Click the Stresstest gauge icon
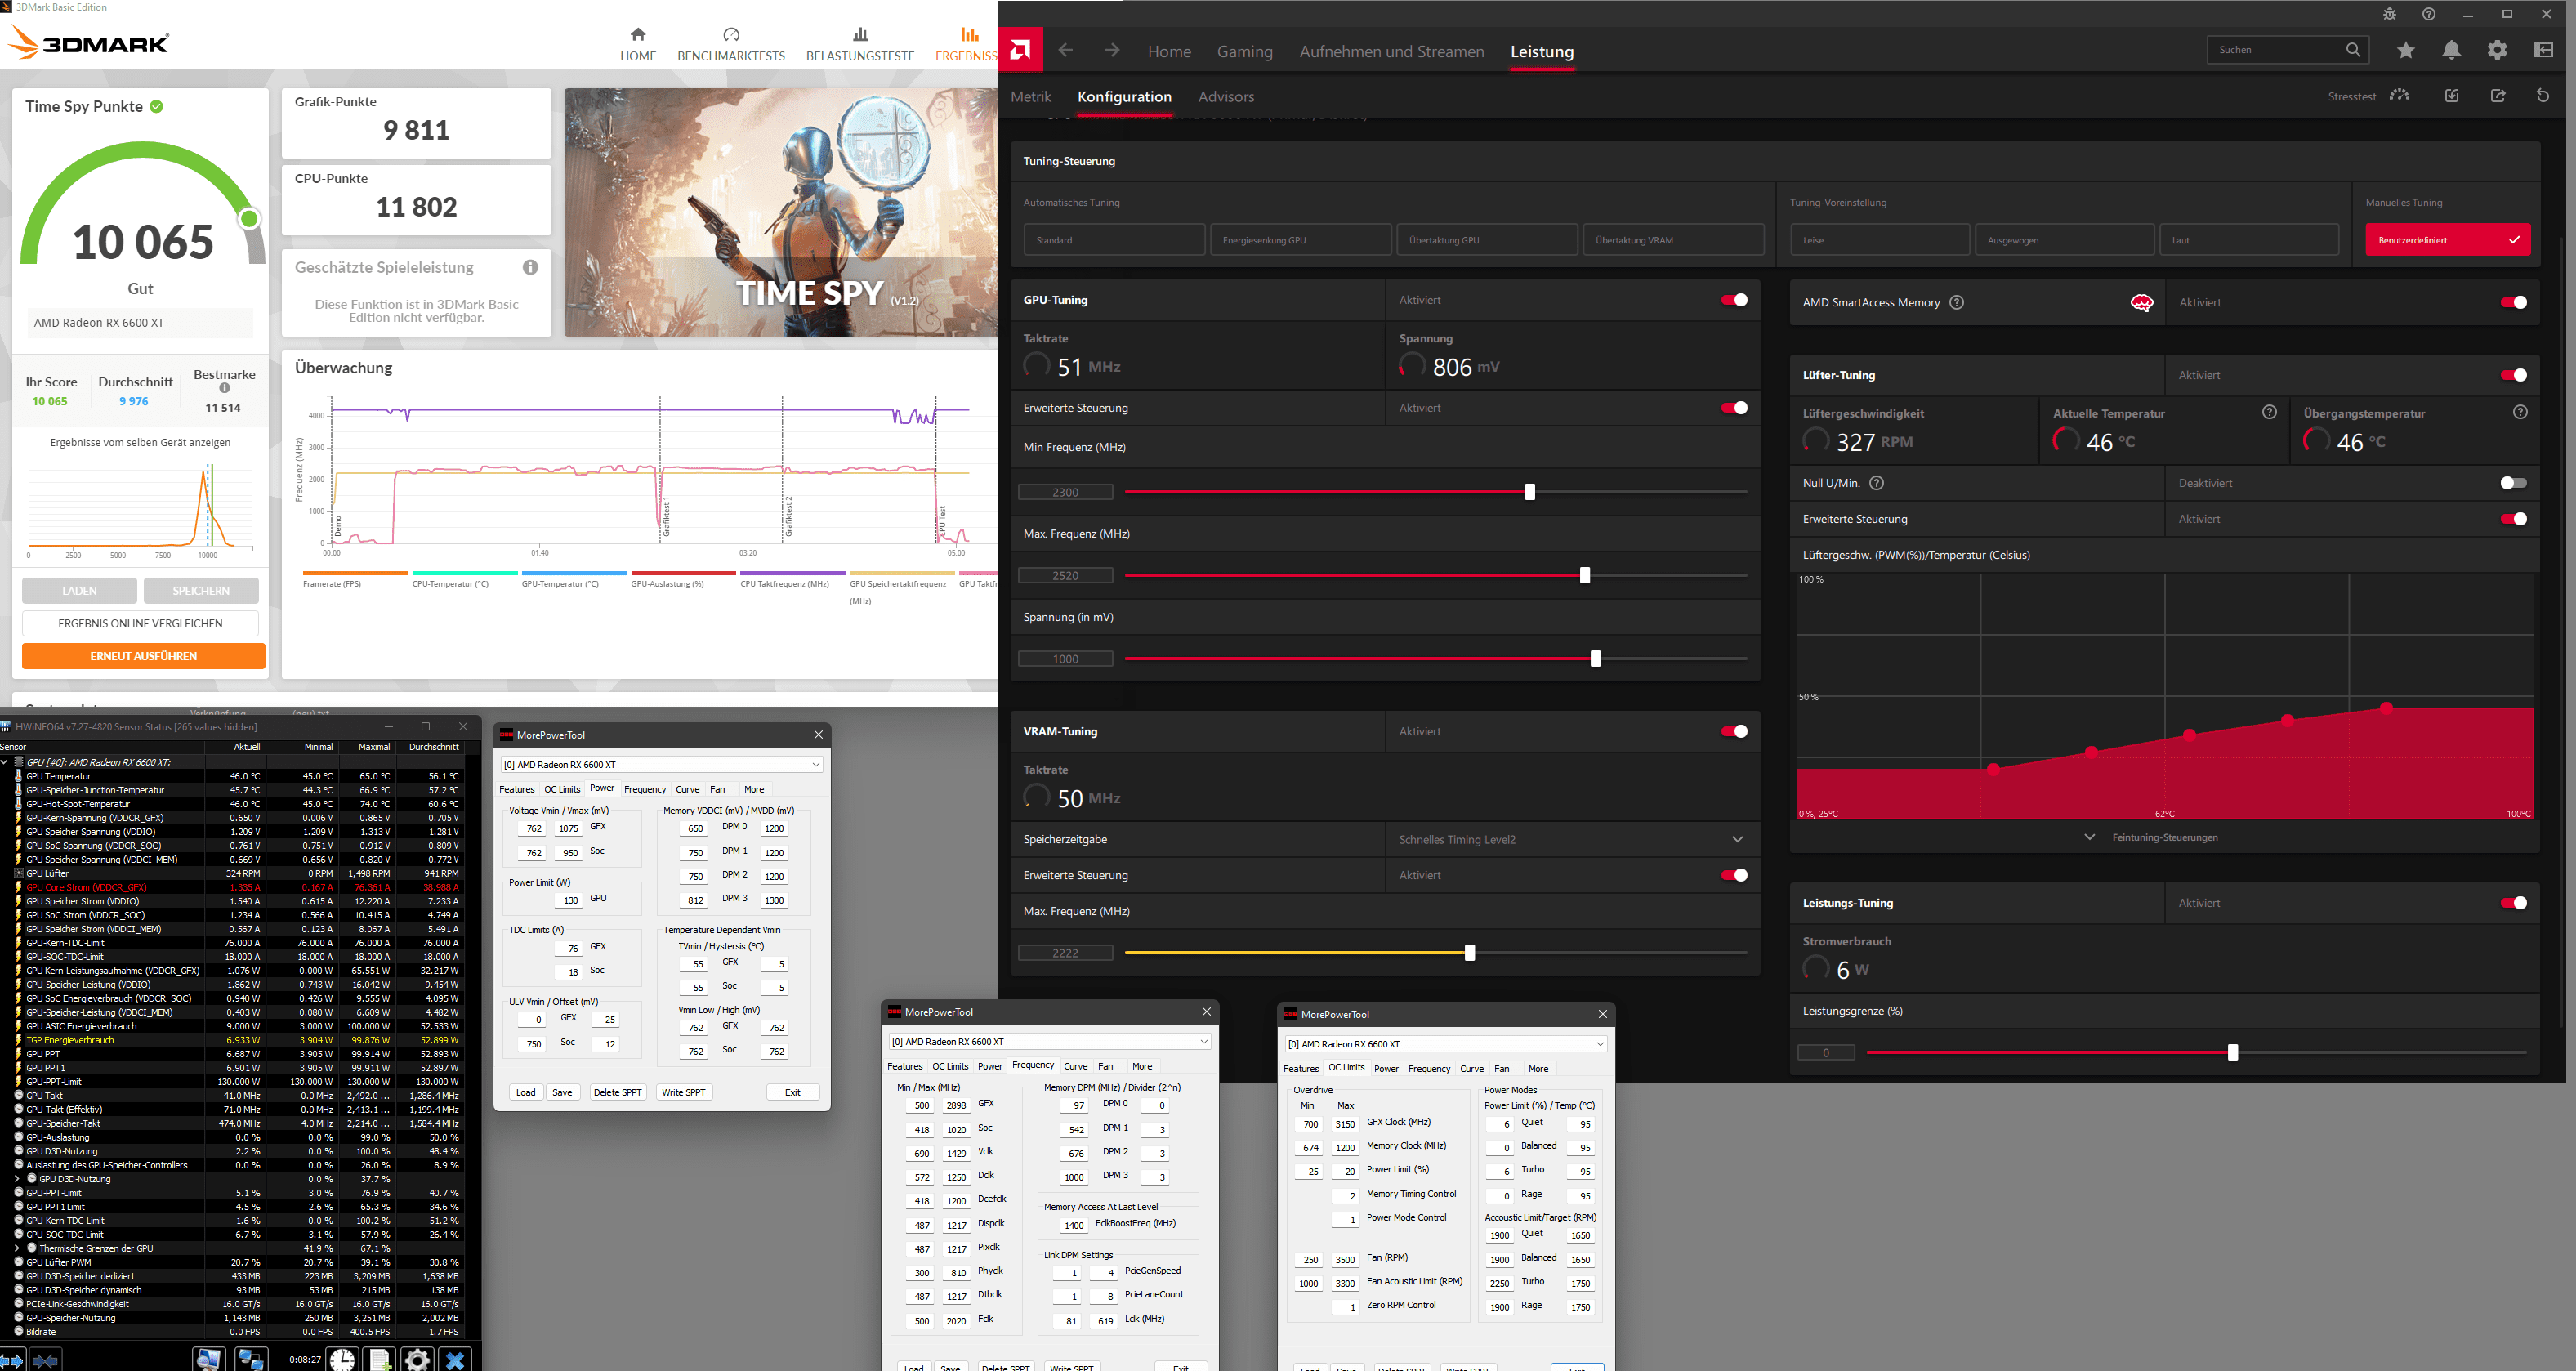2576x1371 pixels. point(2399,96)
